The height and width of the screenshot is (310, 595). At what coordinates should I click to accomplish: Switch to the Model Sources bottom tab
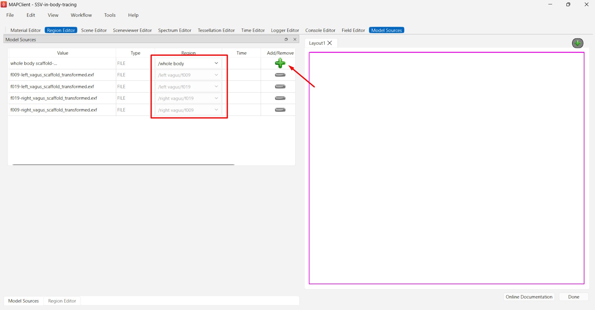24,301
